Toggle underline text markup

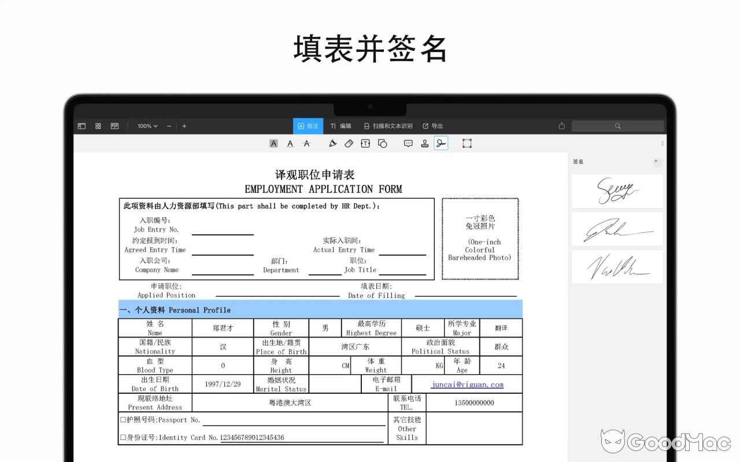[x=290, y=143]
